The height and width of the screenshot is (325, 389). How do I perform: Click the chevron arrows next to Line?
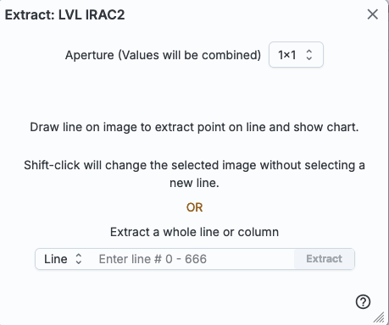[x=79, y=259]
